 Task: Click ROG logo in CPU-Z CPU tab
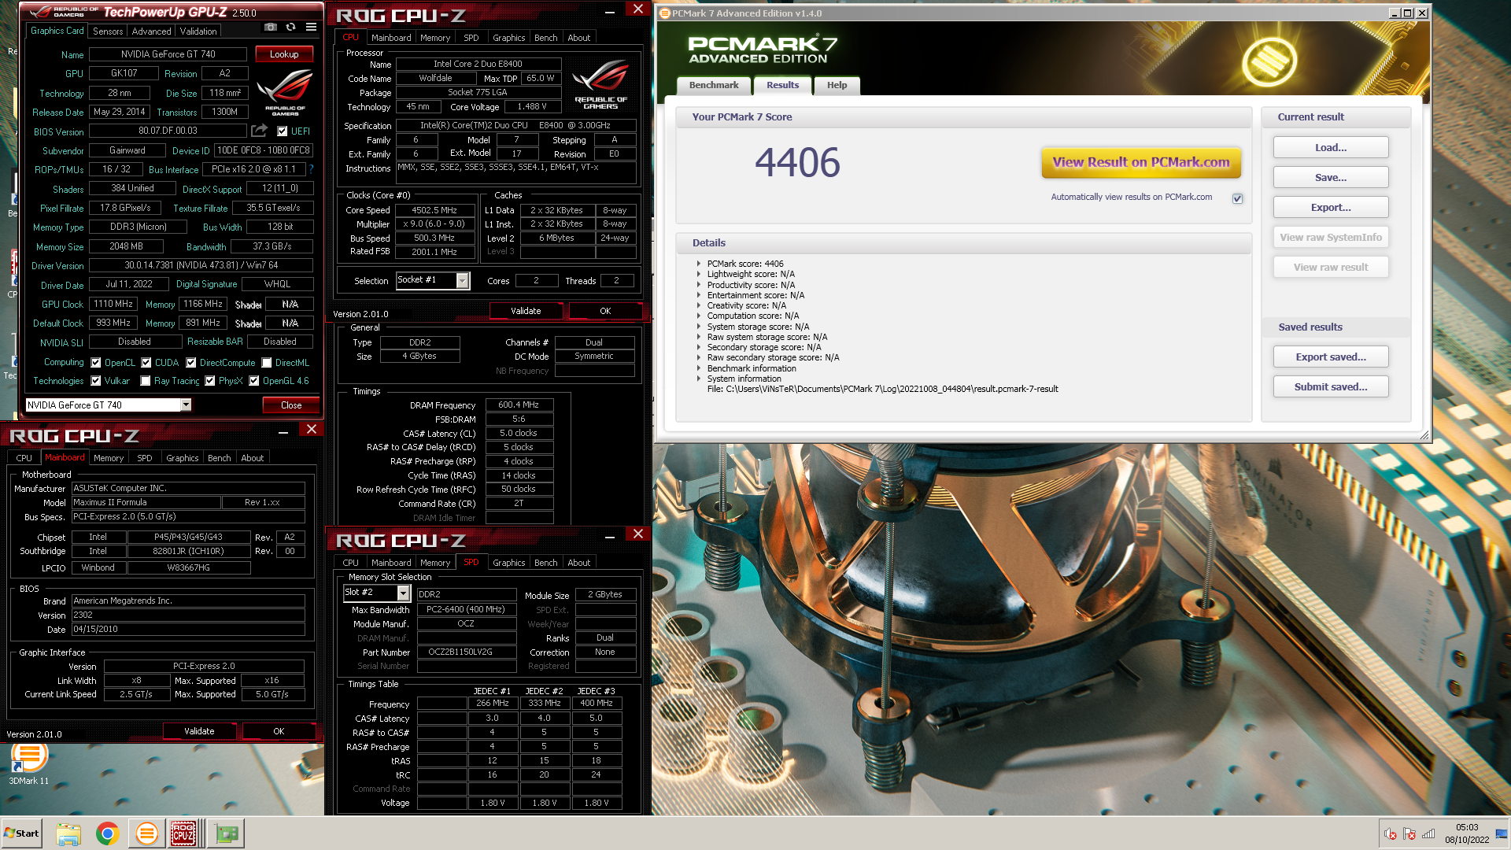[x=600, y=85]
